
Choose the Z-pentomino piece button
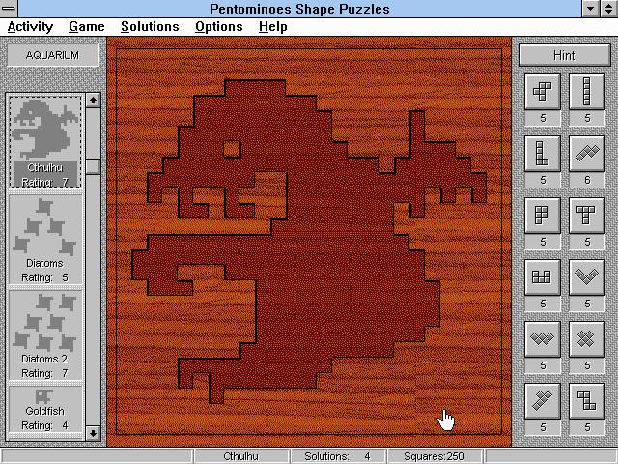pyautogui.click(x=586, y=401)
